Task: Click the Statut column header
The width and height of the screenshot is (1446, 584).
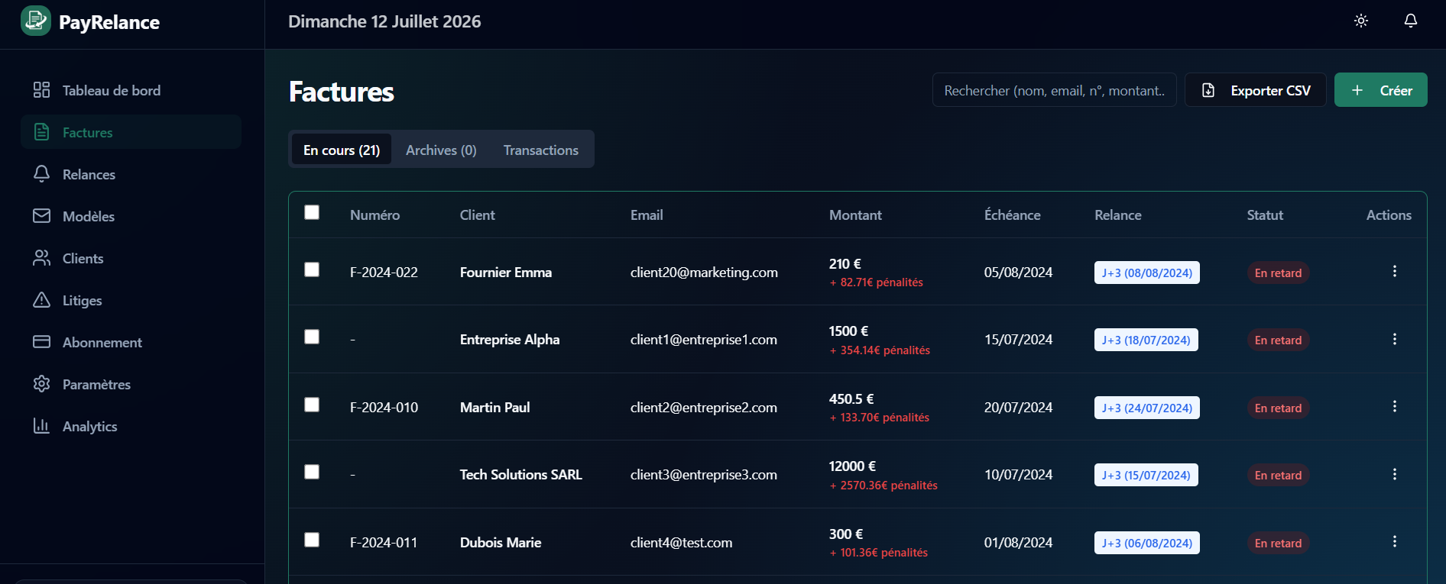Action: tap(1265, 215)
